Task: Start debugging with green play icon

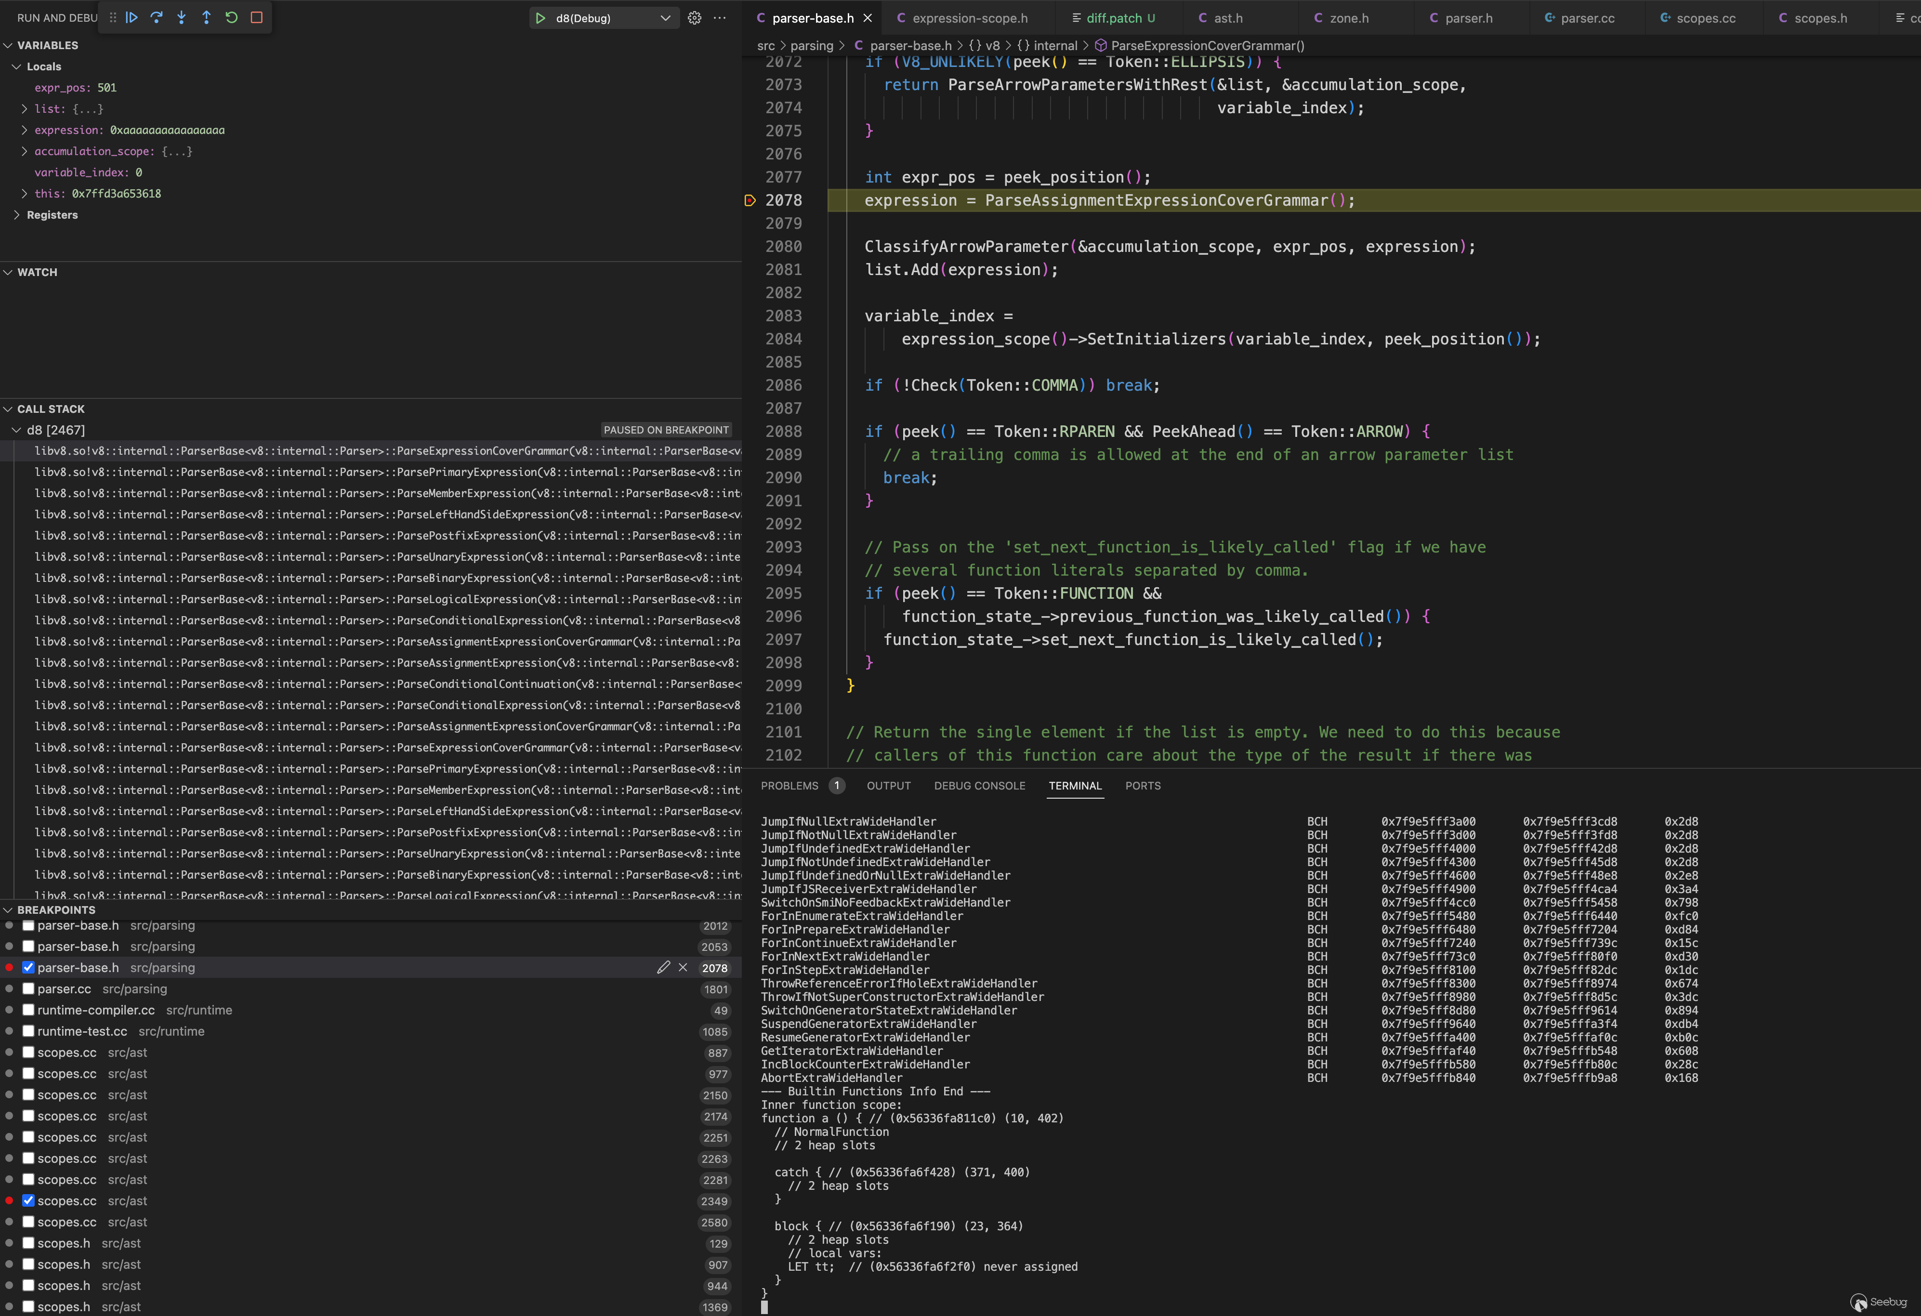Action: [x=540, y=18]
